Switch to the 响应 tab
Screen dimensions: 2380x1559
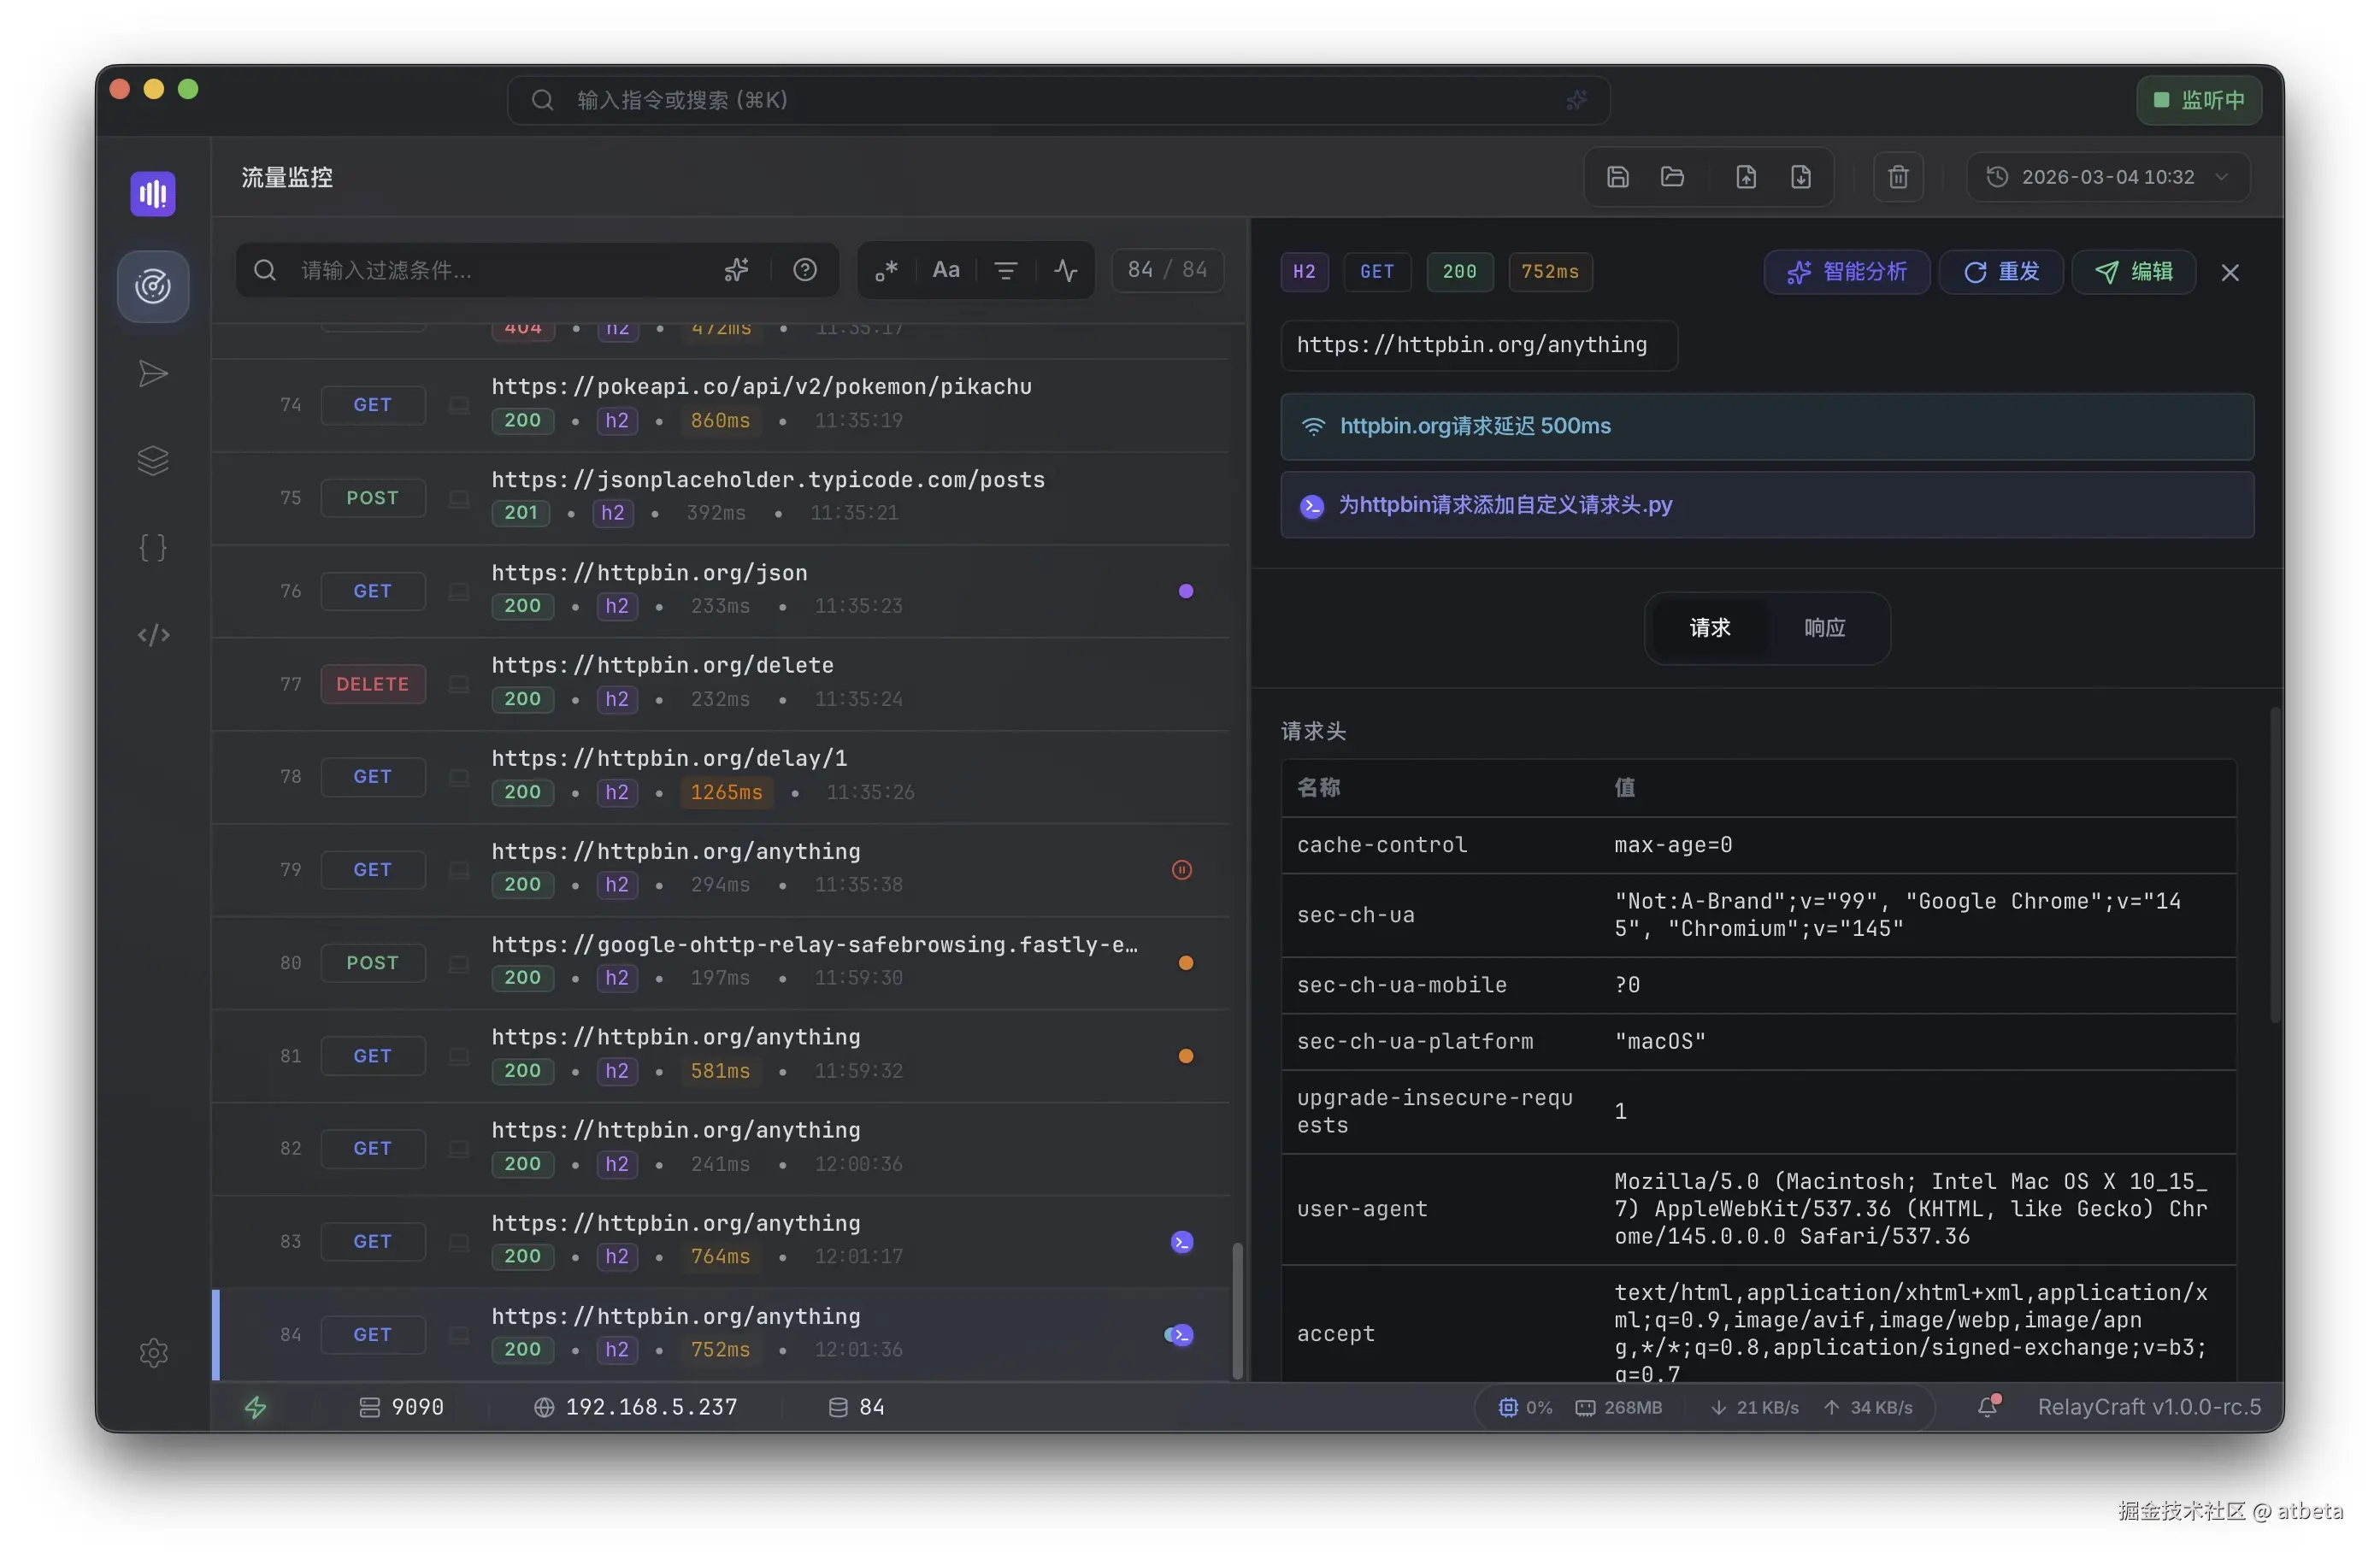click(x=1824, y=628)
